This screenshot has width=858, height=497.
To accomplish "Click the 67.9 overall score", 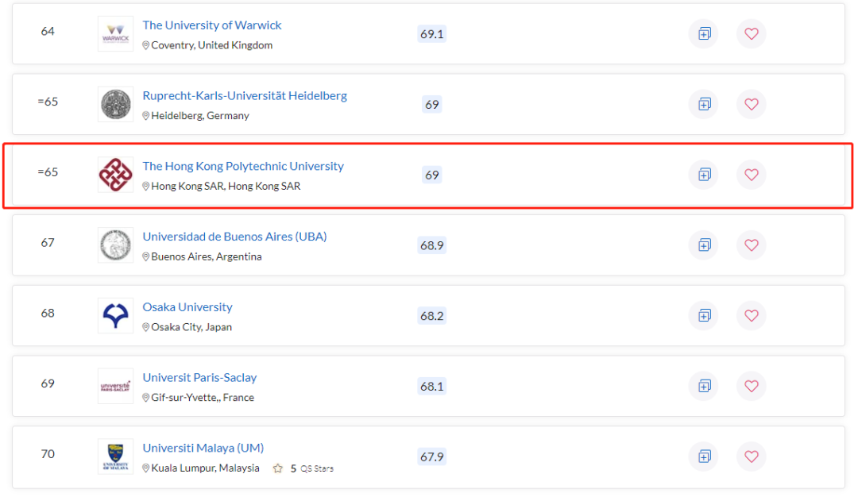I will point(431,457).
